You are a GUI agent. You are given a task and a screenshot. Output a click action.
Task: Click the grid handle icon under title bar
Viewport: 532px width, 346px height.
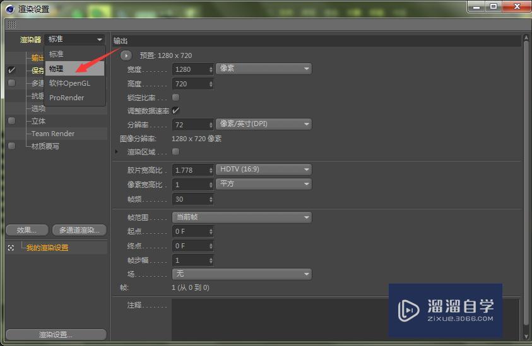point(12,25)
